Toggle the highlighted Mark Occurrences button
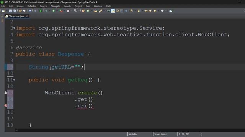Image resolution: width=245 pixels, height=137 pixels. click(x=113, y=11)
